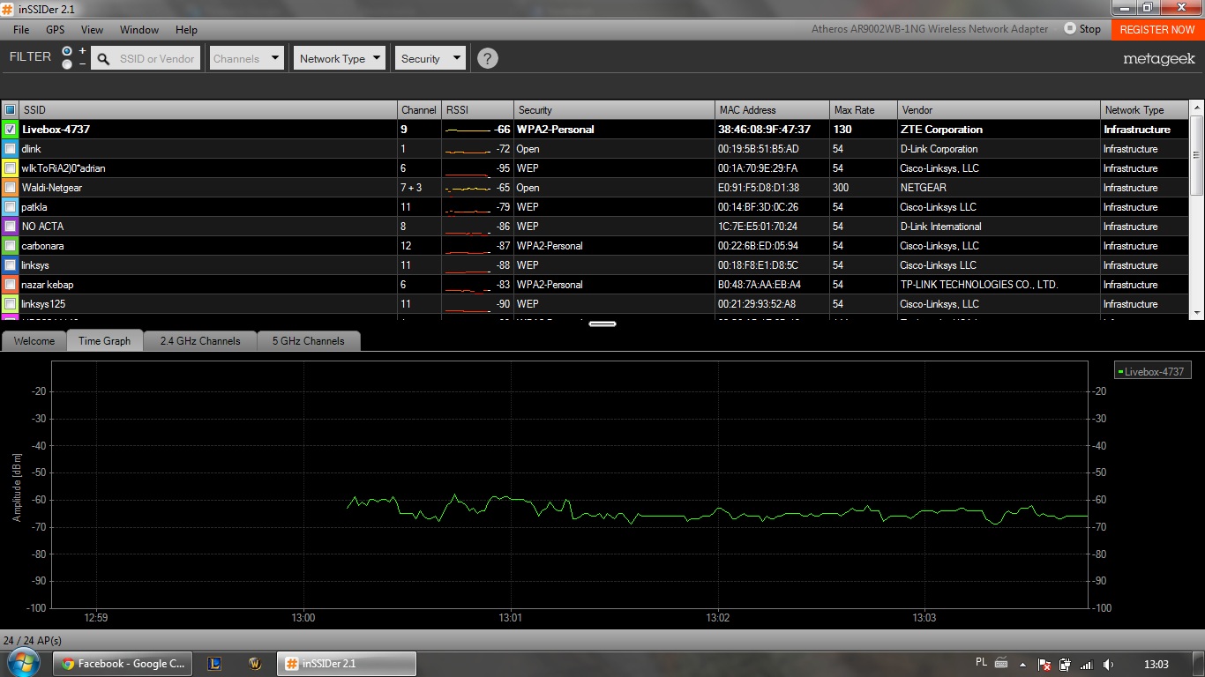Check the Waldi-Netgear network checkbox
The width and height of the screenshot is (1205, 677).
(x=10, y=188)
